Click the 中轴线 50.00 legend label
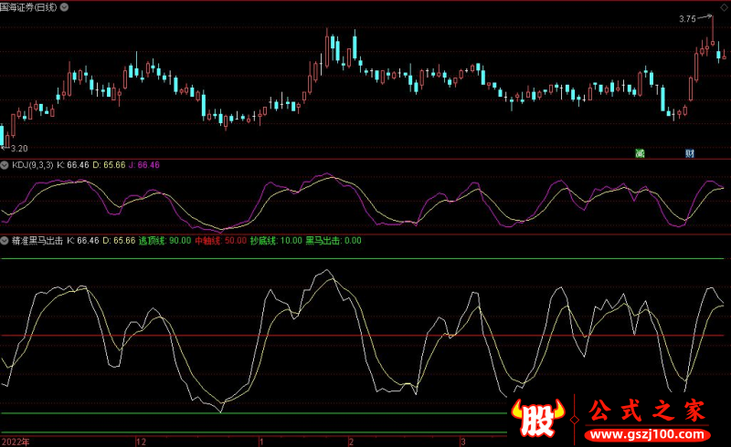 tap(220, 241)
